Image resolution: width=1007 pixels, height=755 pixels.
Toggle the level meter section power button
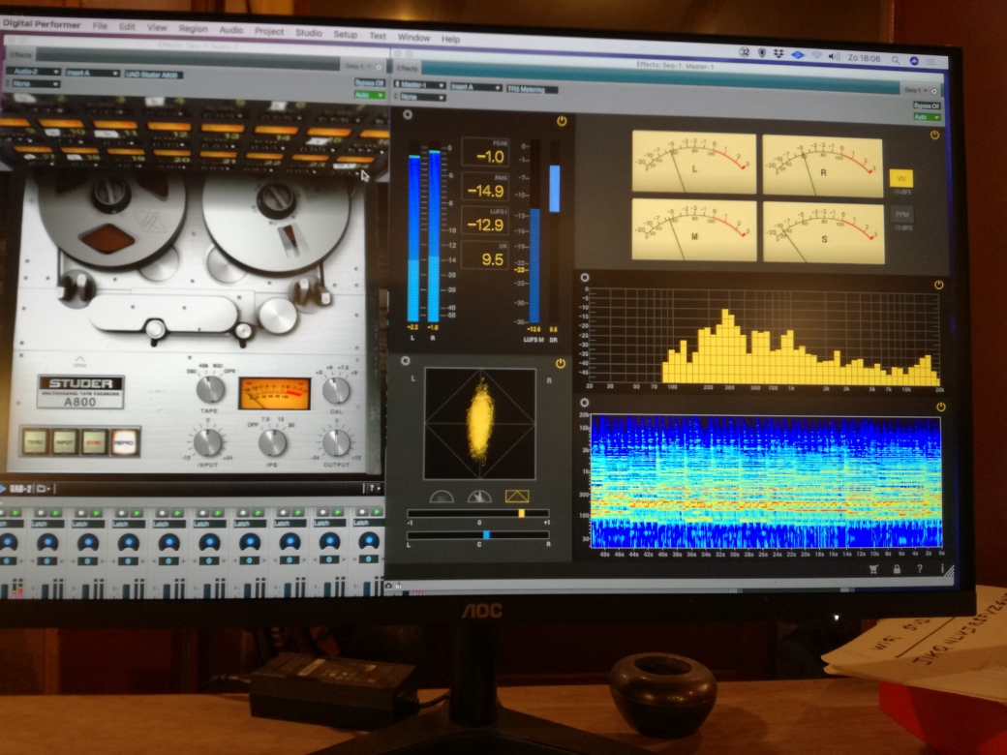pos(562,121)
